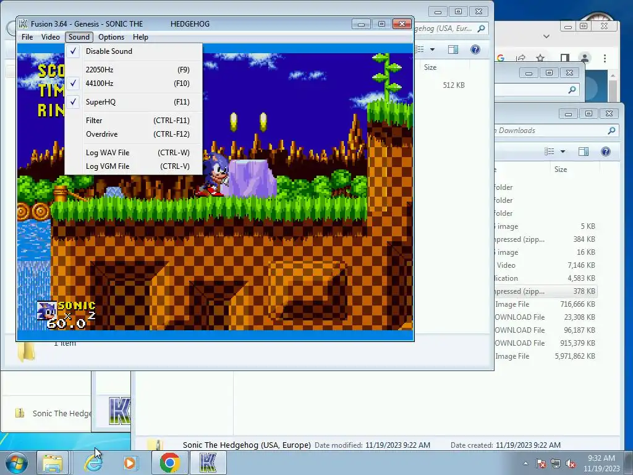Toggle the SuperHQ sound option
This screenshot has height=475, width=633.
(134, 102)
